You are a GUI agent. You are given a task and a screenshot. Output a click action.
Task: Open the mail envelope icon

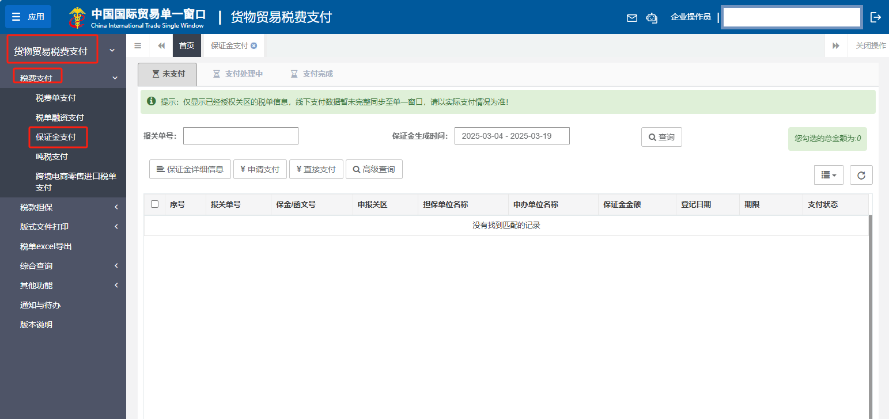pos(632,18)
